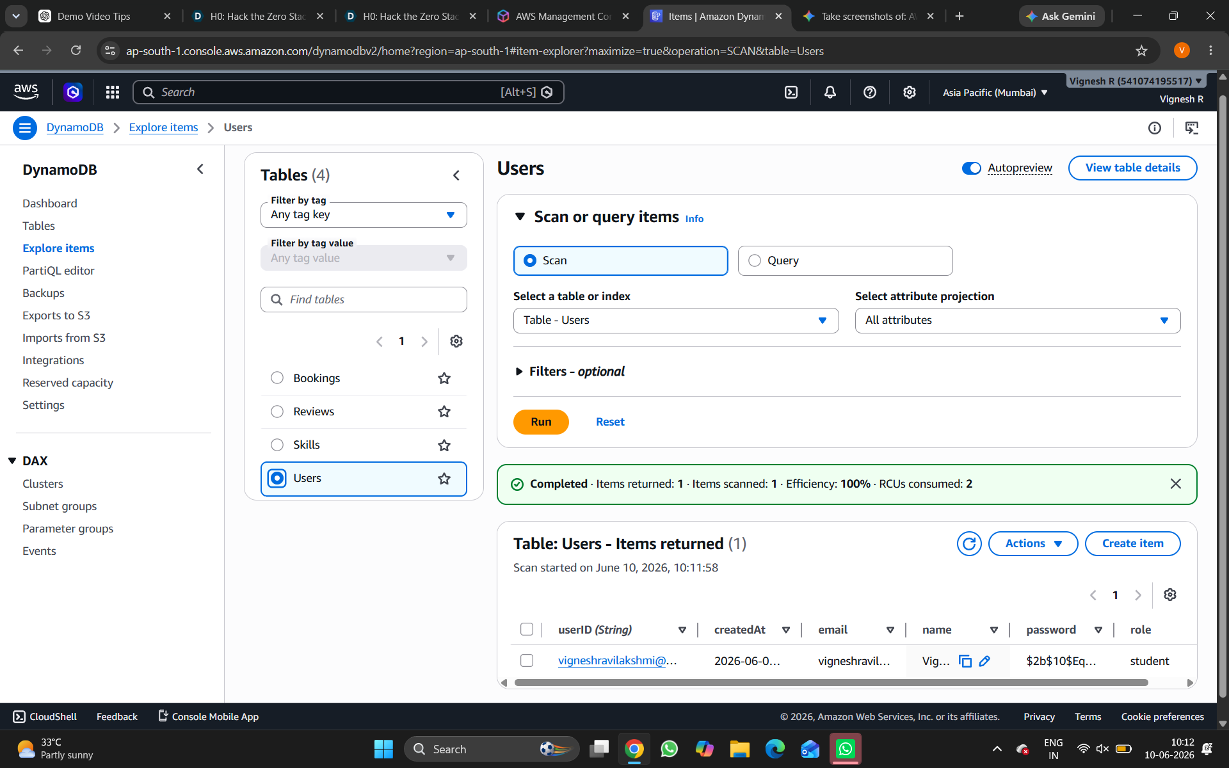
Task: Open the Actions dropdown menu
Action: click(1033, 544)
